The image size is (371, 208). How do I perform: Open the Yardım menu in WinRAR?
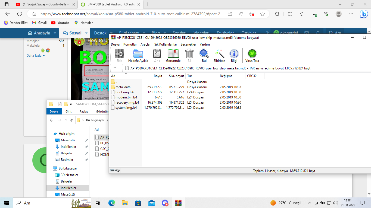pos(205,44)
